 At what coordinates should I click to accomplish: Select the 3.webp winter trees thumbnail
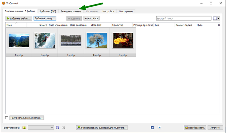pos(71,40)
